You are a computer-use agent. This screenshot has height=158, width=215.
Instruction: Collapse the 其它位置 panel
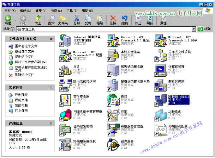click(x=51, y=87)
